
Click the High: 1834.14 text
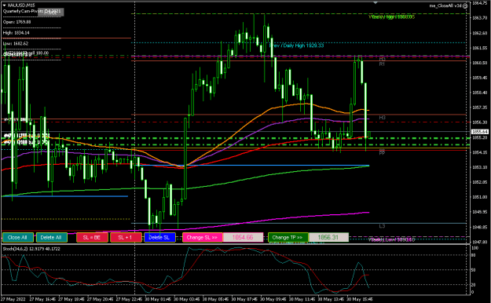pos(16,33)
